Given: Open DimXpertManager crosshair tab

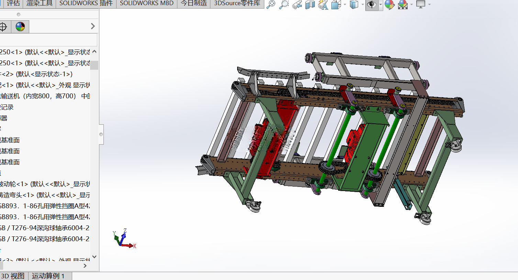Looking at the screenshot, I should (4, 26).
